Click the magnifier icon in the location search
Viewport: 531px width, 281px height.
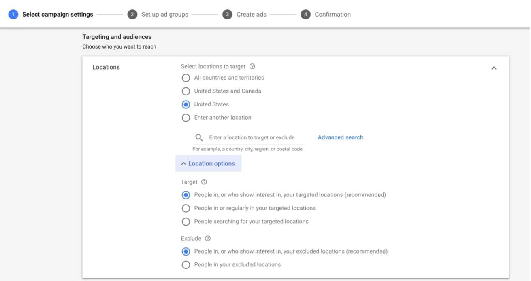point(199,137)
